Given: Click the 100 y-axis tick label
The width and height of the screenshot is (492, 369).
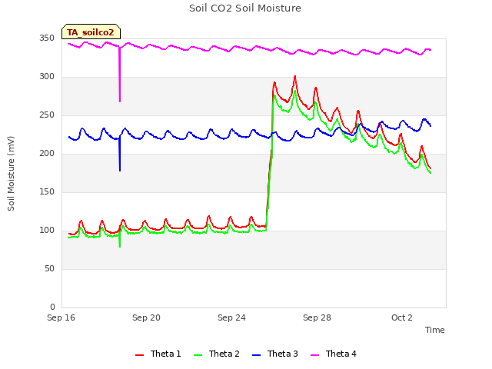Looking at the screenshot, I should tap(47, 231).
